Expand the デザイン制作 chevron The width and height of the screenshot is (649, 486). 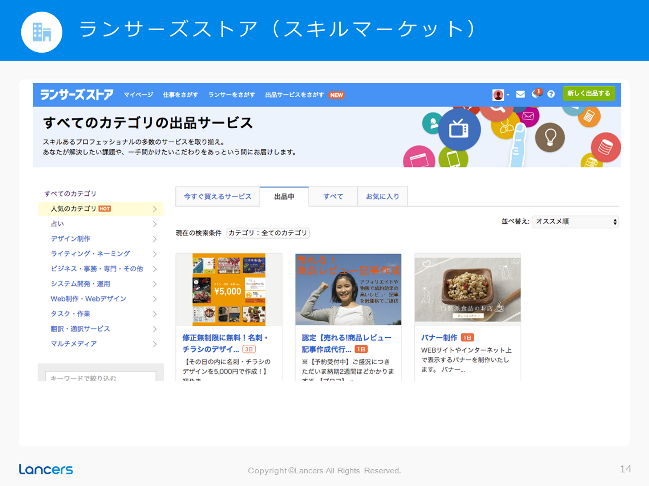tap(155, 239)
